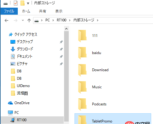
Task: Switch to the 表示 ribbon tab
Action: click(59, 11)
